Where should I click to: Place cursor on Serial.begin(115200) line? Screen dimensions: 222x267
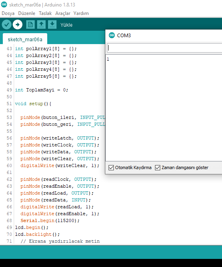pyautogui.click(x=50, y=220)
